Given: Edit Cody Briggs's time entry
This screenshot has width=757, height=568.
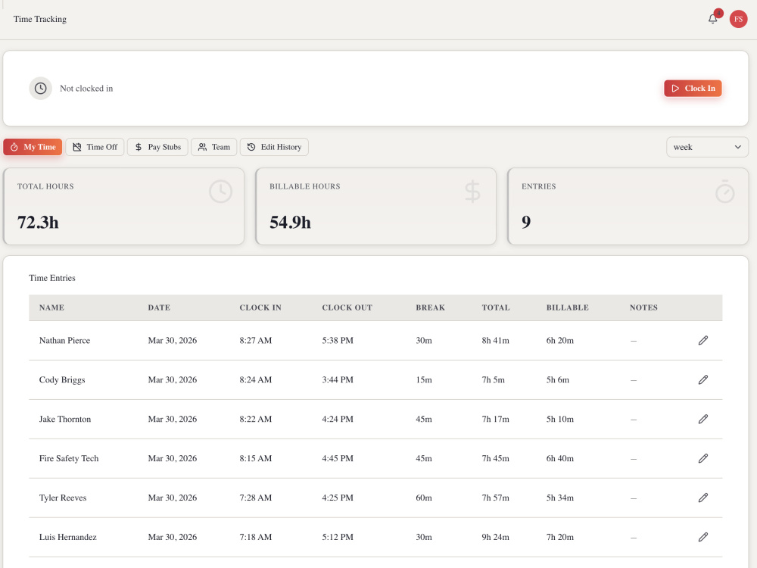Looking at the screenshot, I should click(x=703, y=379).
